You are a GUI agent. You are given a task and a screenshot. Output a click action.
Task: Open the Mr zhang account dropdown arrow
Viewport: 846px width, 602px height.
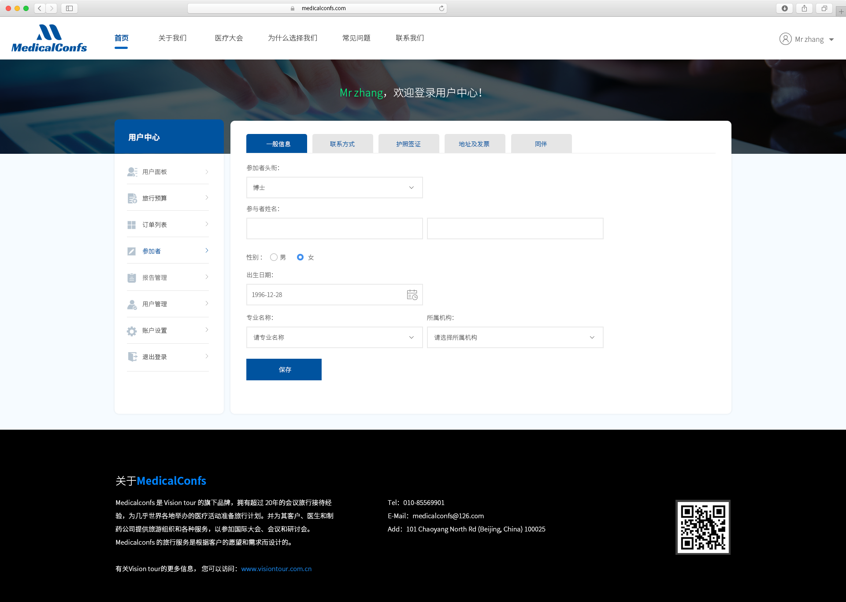click(831, 40)
